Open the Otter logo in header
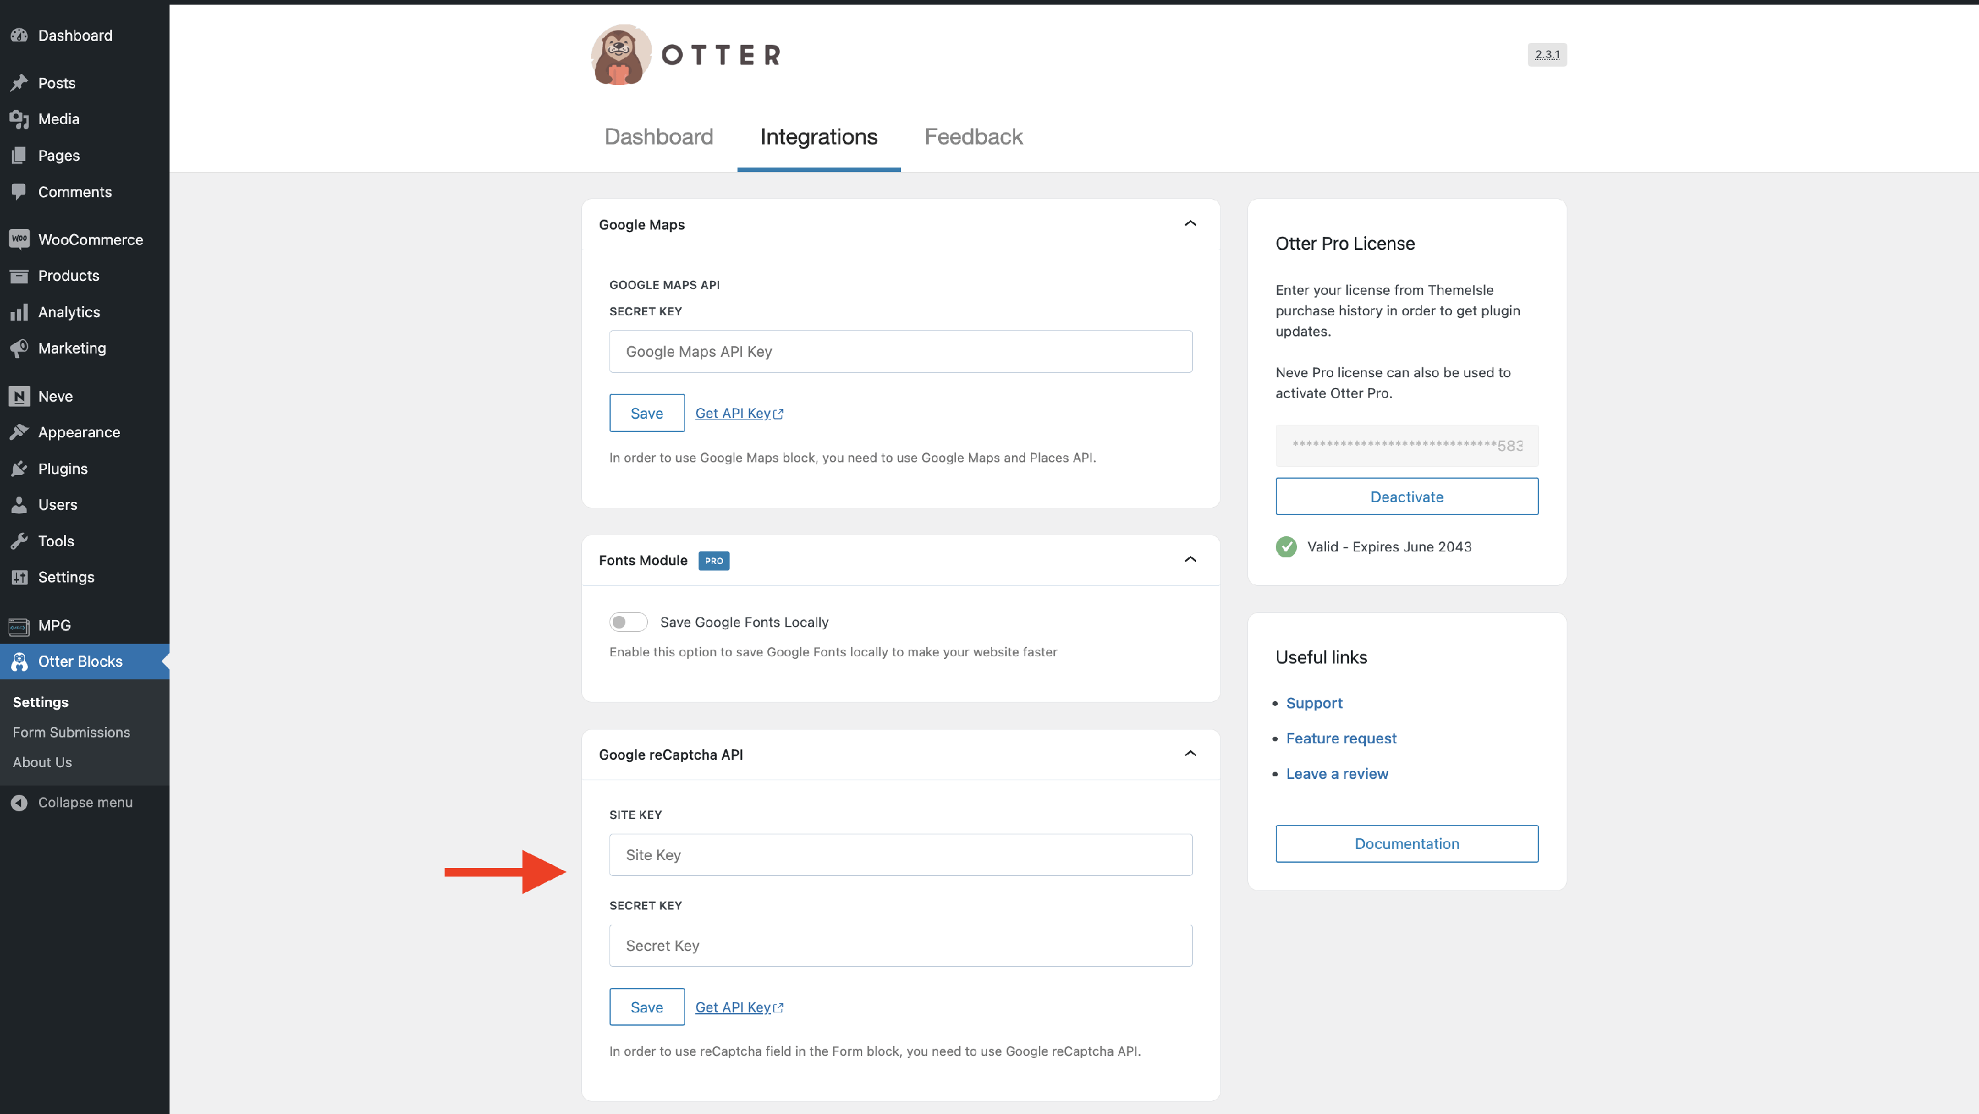1979x1114 pixels. [x=621, y=55]
